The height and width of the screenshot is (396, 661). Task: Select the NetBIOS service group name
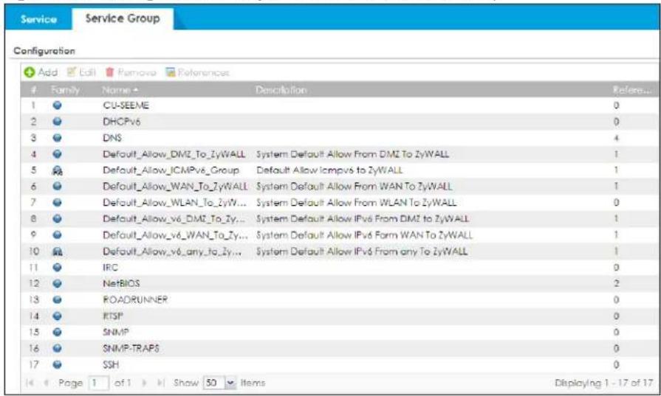click(121, 283)
